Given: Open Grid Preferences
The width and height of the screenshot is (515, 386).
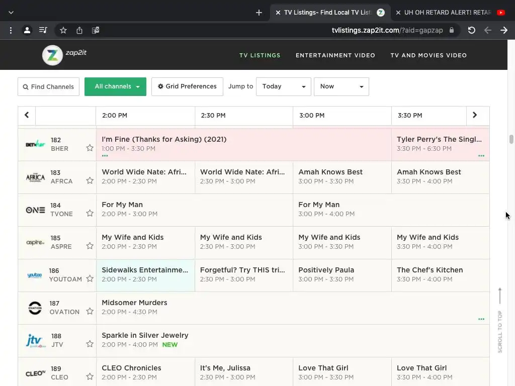Looking at the screenshot, I should point(187,86).
